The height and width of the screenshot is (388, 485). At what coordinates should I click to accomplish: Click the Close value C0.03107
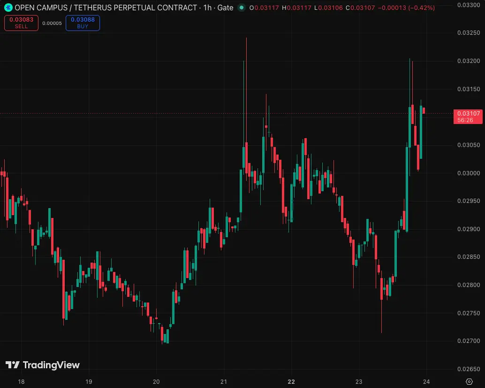point(360,8)
